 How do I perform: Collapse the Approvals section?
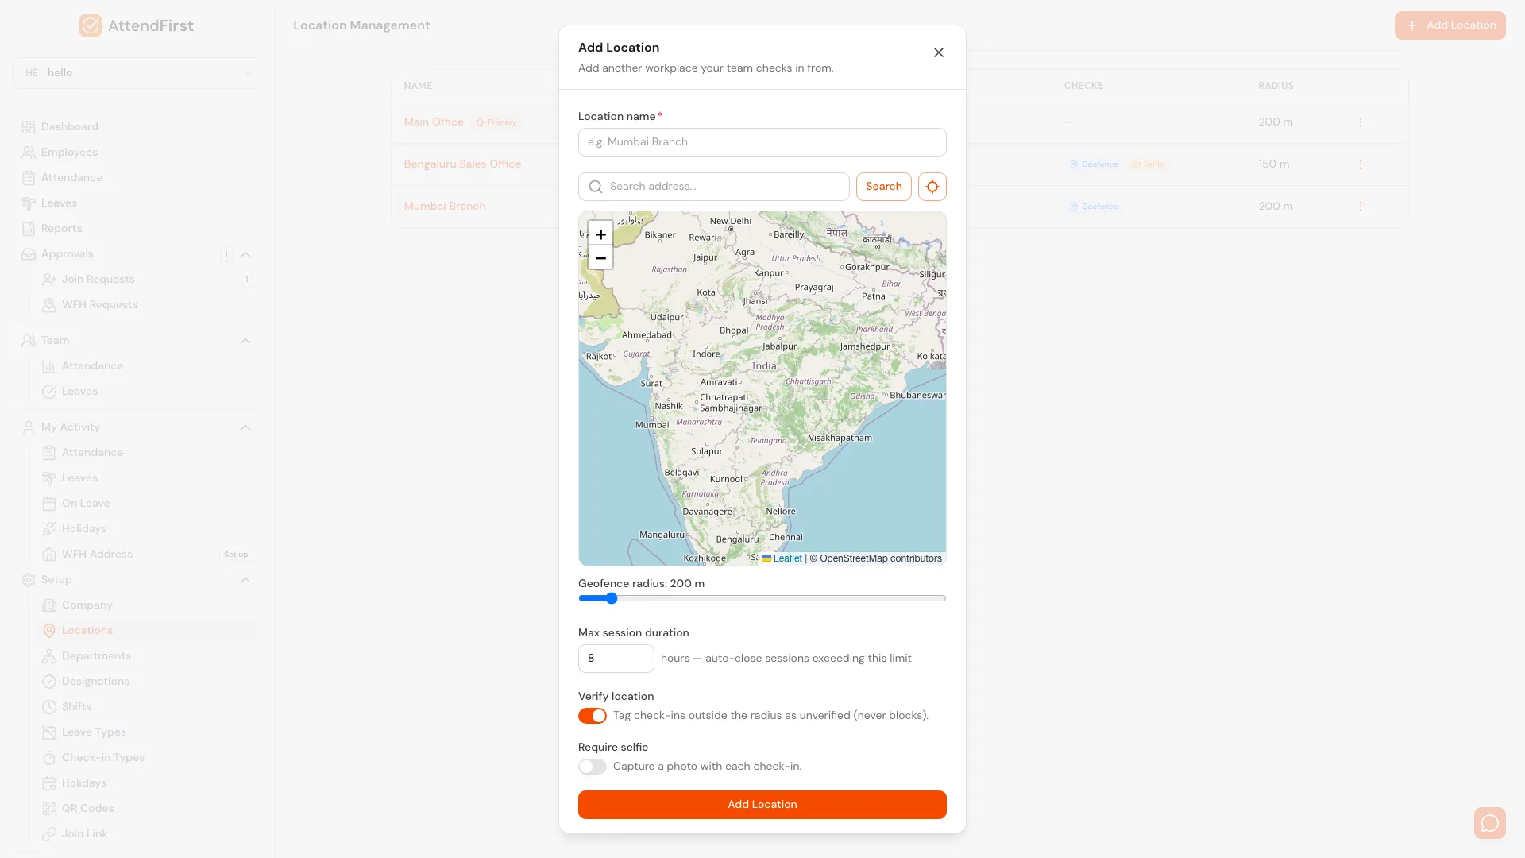tap(245, 254)
